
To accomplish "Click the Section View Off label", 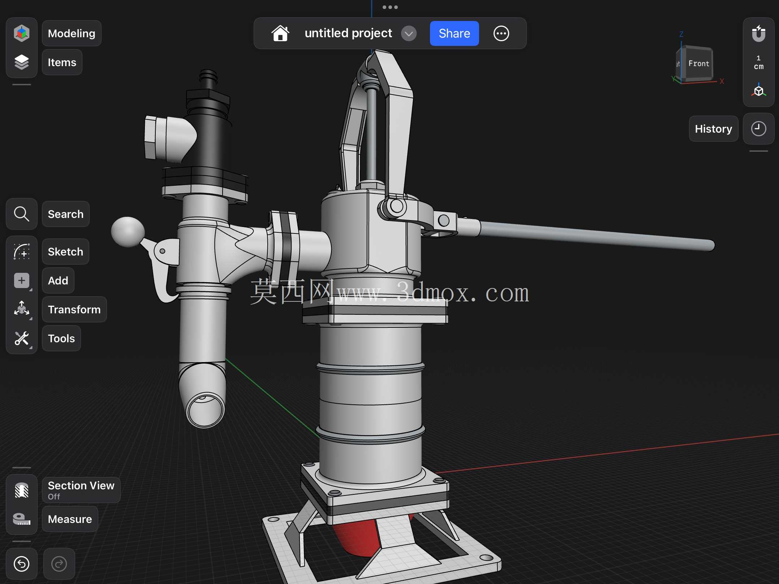I will 81,490.
